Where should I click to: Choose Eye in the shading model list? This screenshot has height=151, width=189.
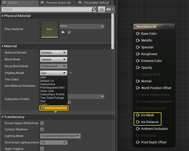click(54, 108)
